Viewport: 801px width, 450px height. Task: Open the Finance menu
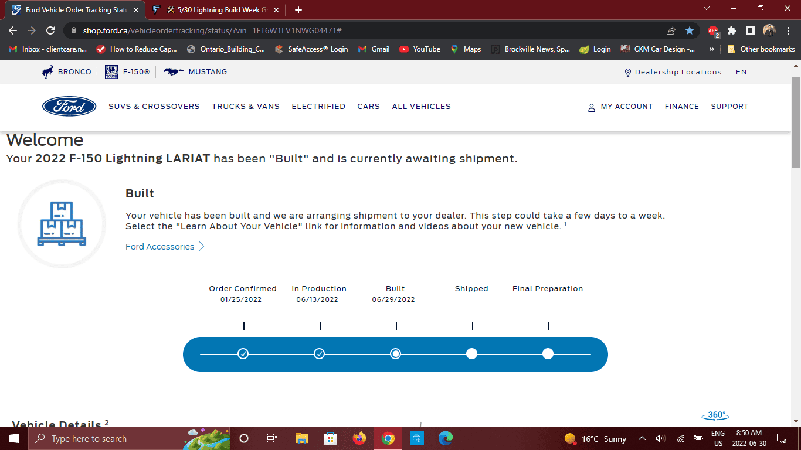[x=682, y=107]
